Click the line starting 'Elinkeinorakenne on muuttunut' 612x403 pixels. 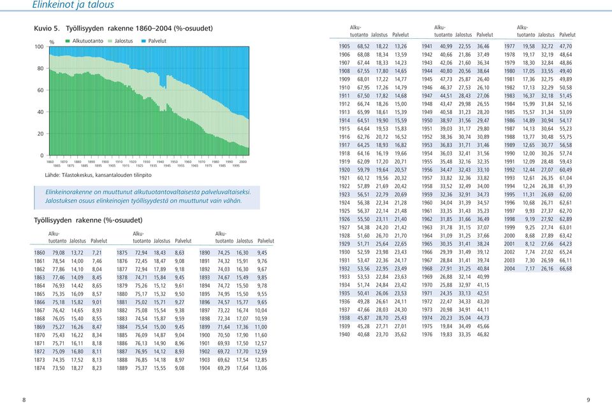click(x=148, y=192)
